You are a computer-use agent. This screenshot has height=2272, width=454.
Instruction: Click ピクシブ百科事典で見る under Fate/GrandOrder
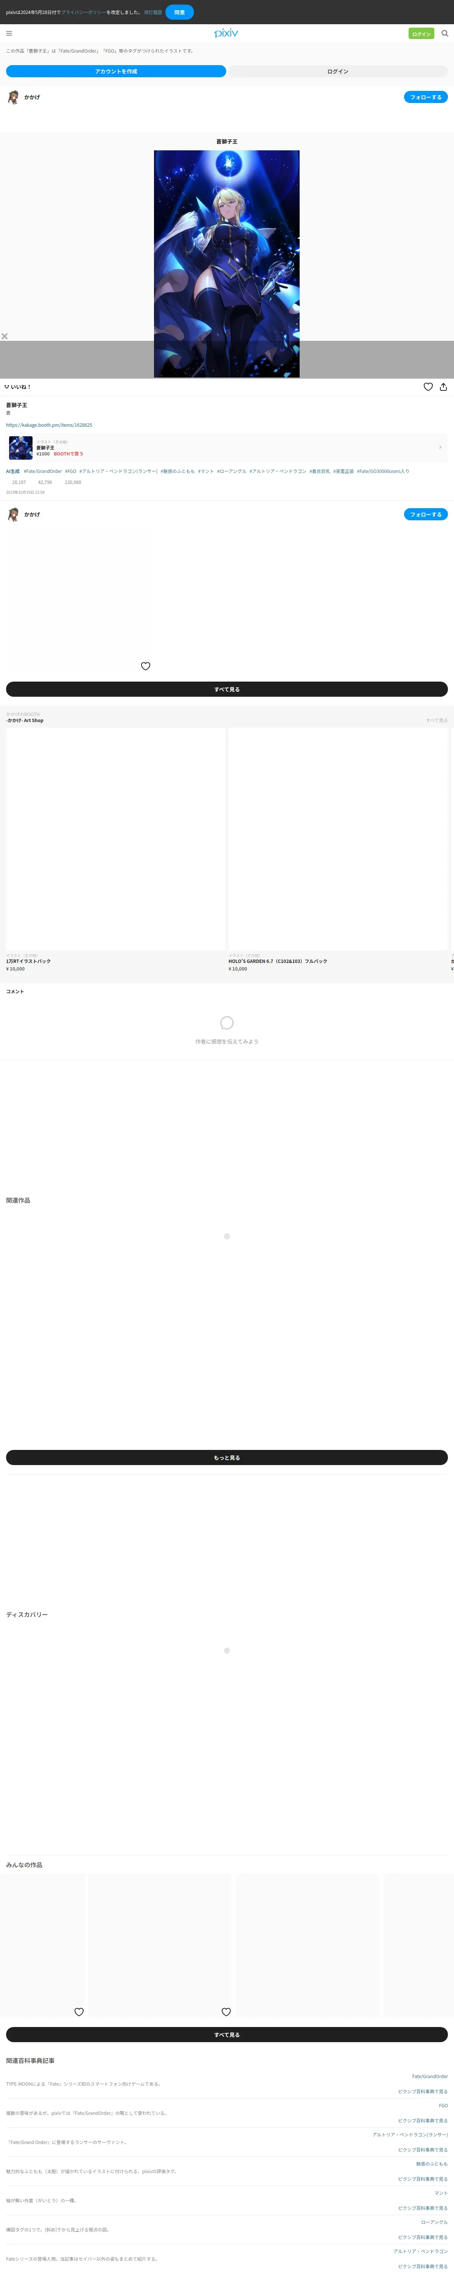click(x=422, y=2091)
